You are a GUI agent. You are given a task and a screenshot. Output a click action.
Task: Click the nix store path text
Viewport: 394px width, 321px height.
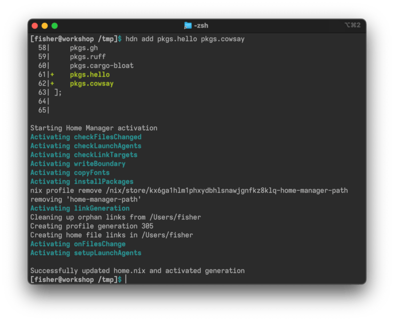coord(227,191)
